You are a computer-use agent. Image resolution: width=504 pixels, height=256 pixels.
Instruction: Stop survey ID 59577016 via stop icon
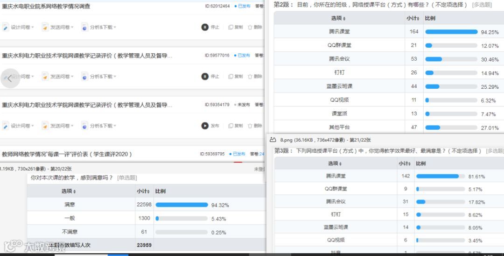click(205, 77)
